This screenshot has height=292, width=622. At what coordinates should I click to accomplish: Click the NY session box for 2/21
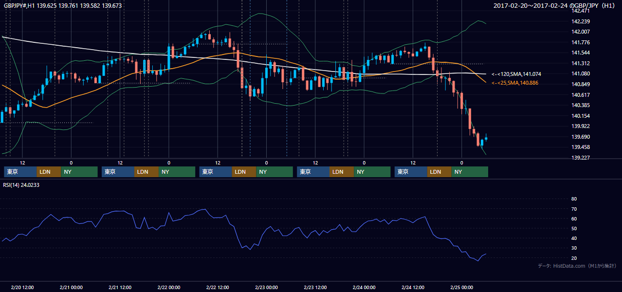click(177, 172)
